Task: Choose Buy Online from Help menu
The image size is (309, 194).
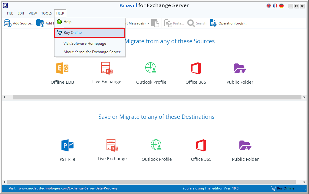Action: tap(72, 33)
